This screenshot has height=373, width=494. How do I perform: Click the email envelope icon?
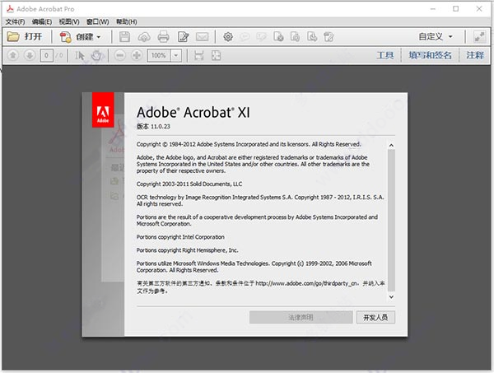[x=202, y=37]
